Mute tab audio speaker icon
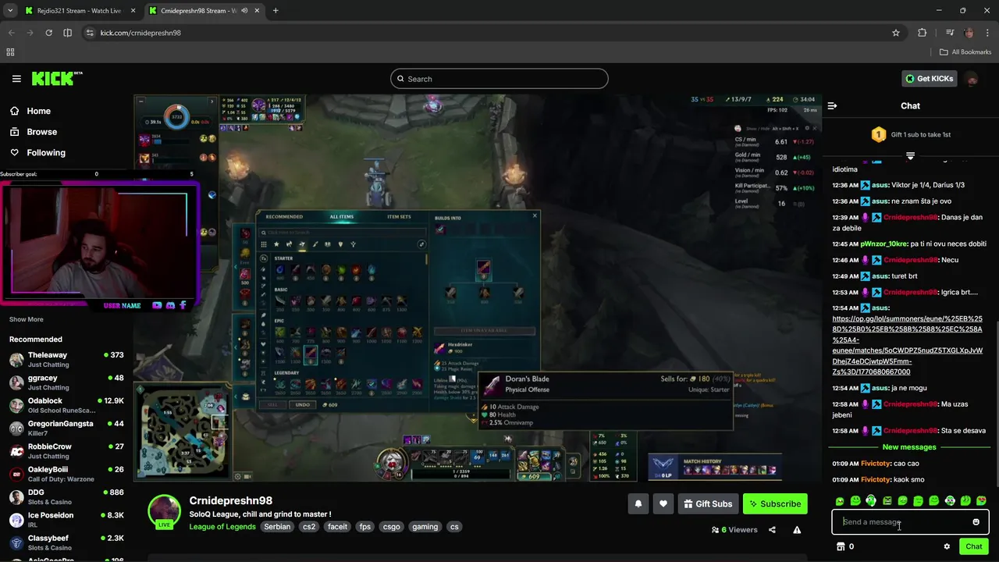This screenshot has height=562, width=999. point(244,11)
